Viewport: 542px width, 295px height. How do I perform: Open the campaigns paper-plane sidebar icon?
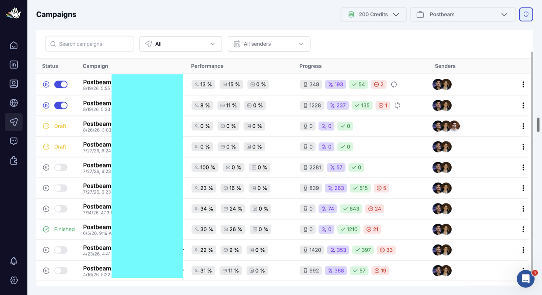tap(14, 122)
